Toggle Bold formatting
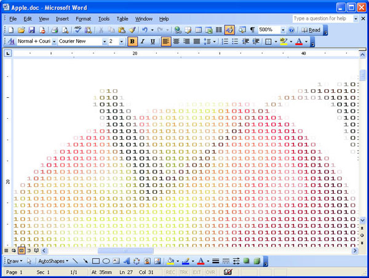This screenshot has height=278, width=369. (x=132, y=41)
